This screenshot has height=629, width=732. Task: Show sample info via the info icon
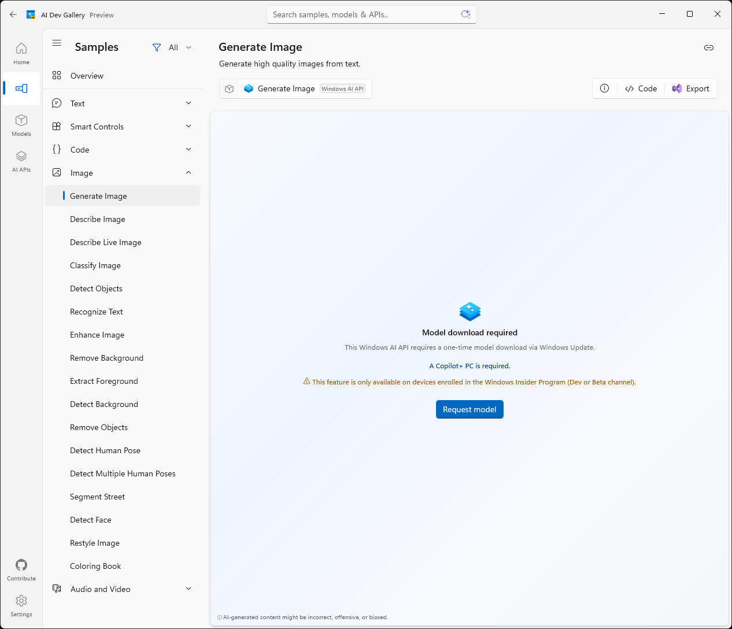[x=605, y=88]
